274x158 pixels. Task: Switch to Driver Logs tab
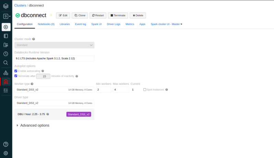coord(114,24)
